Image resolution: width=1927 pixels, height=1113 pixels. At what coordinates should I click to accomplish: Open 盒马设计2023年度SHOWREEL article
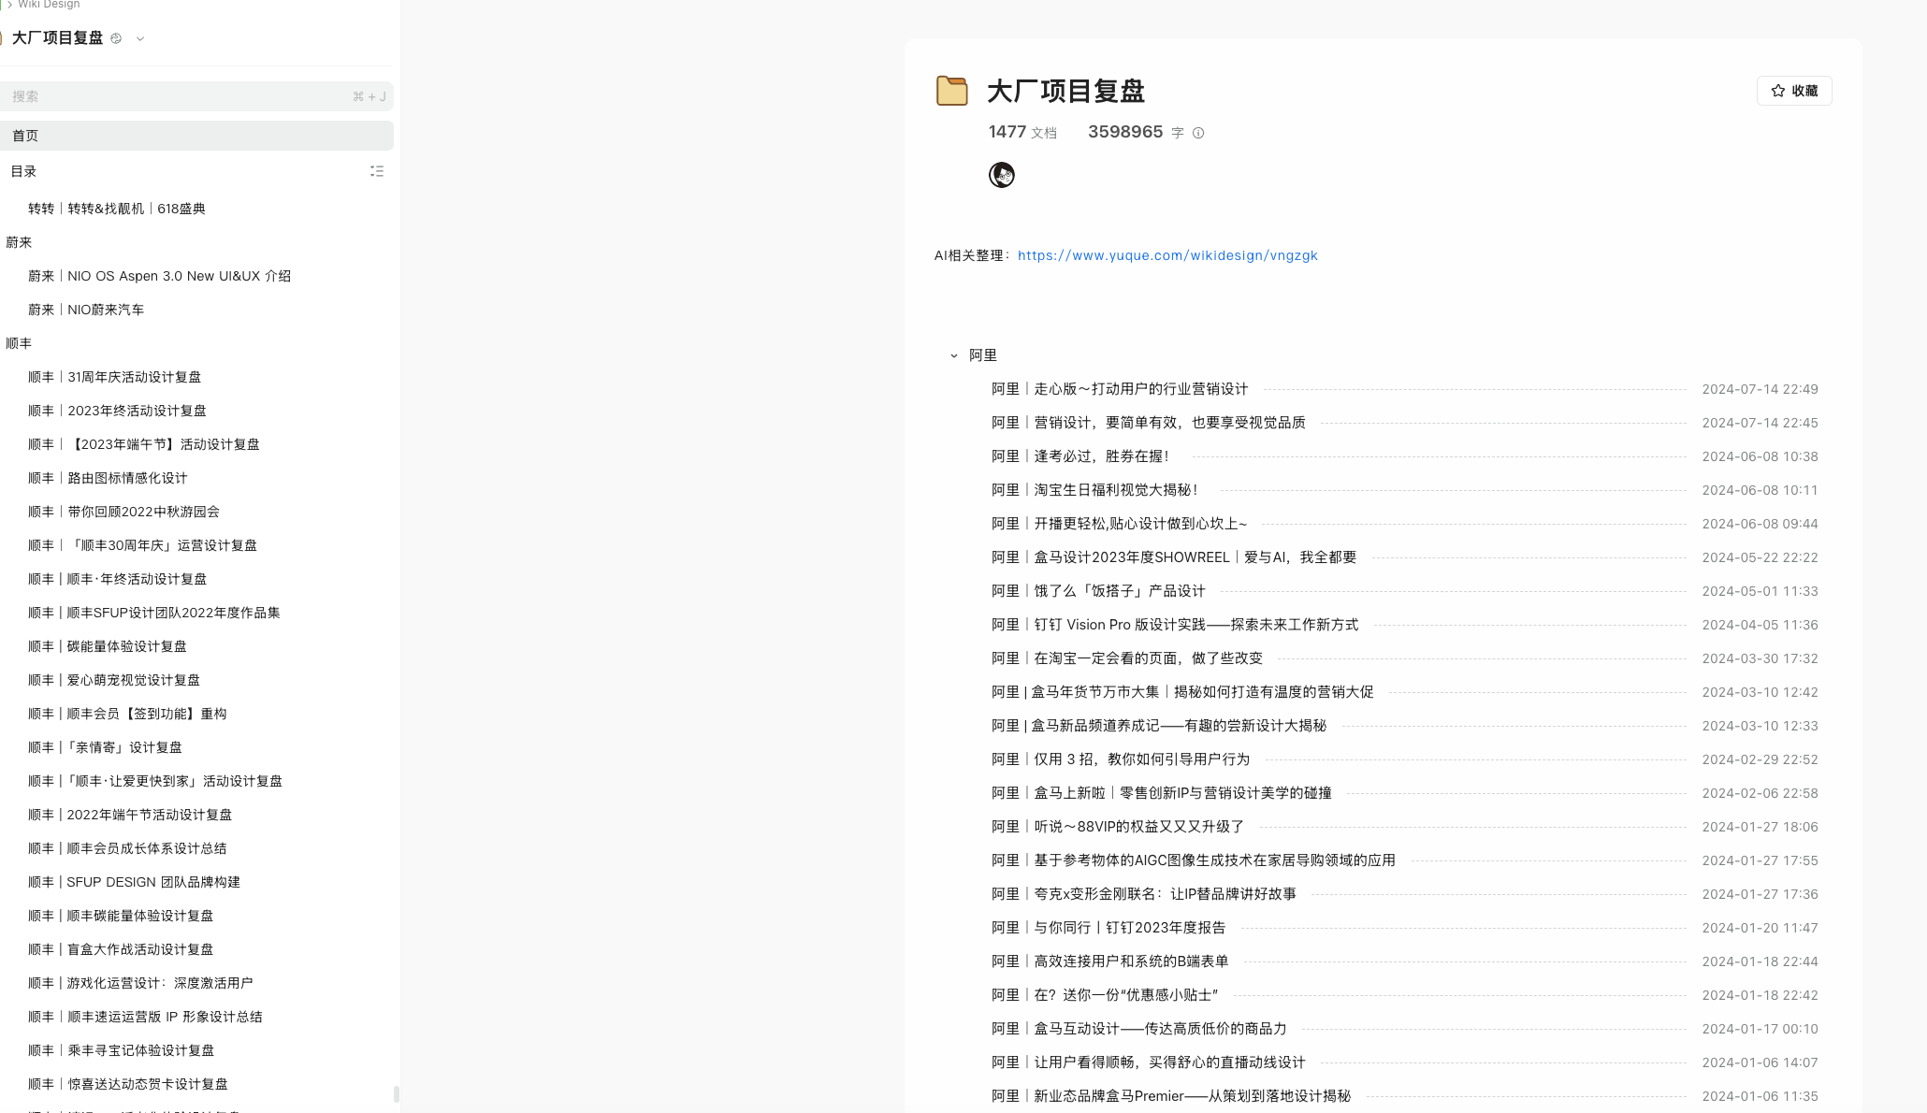pyautogui.click(x=1174, y=557)
